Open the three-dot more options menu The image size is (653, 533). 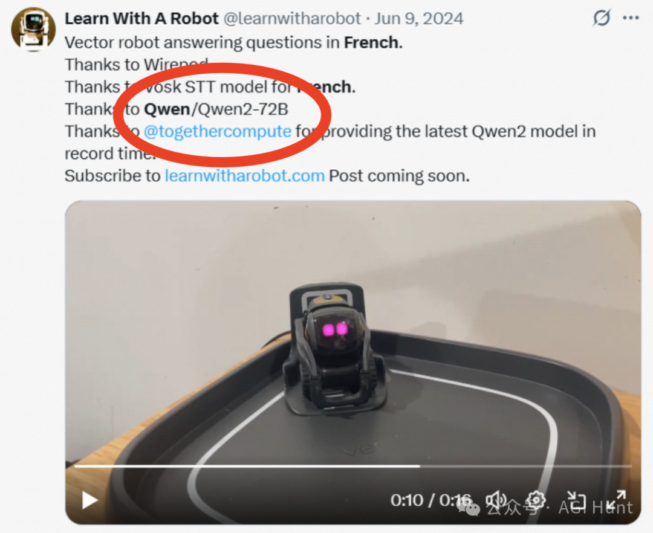[x=631, y=18]
